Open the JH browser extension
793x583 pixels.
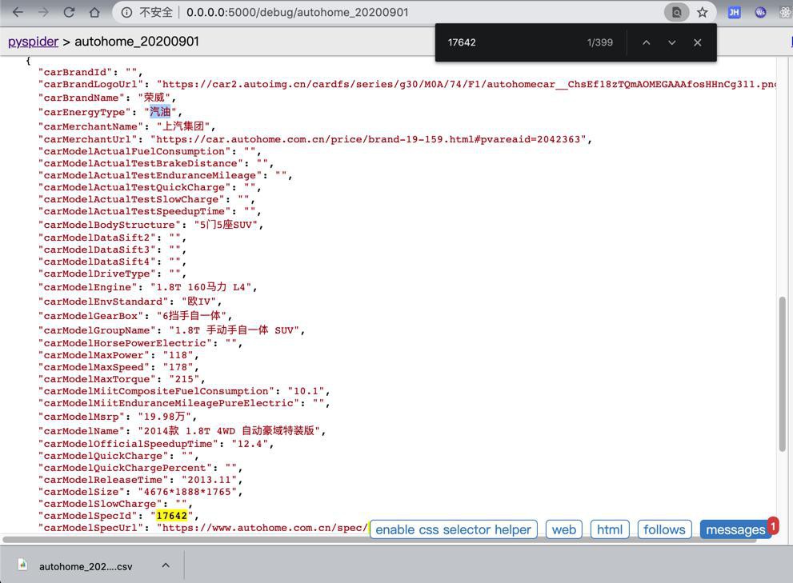(x=734, y=13)
